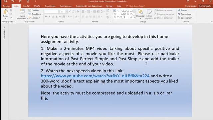The width and height of the screenshot is (213, 120).
Task: Switch to the Revisar tab
Action: click(109, 6)
